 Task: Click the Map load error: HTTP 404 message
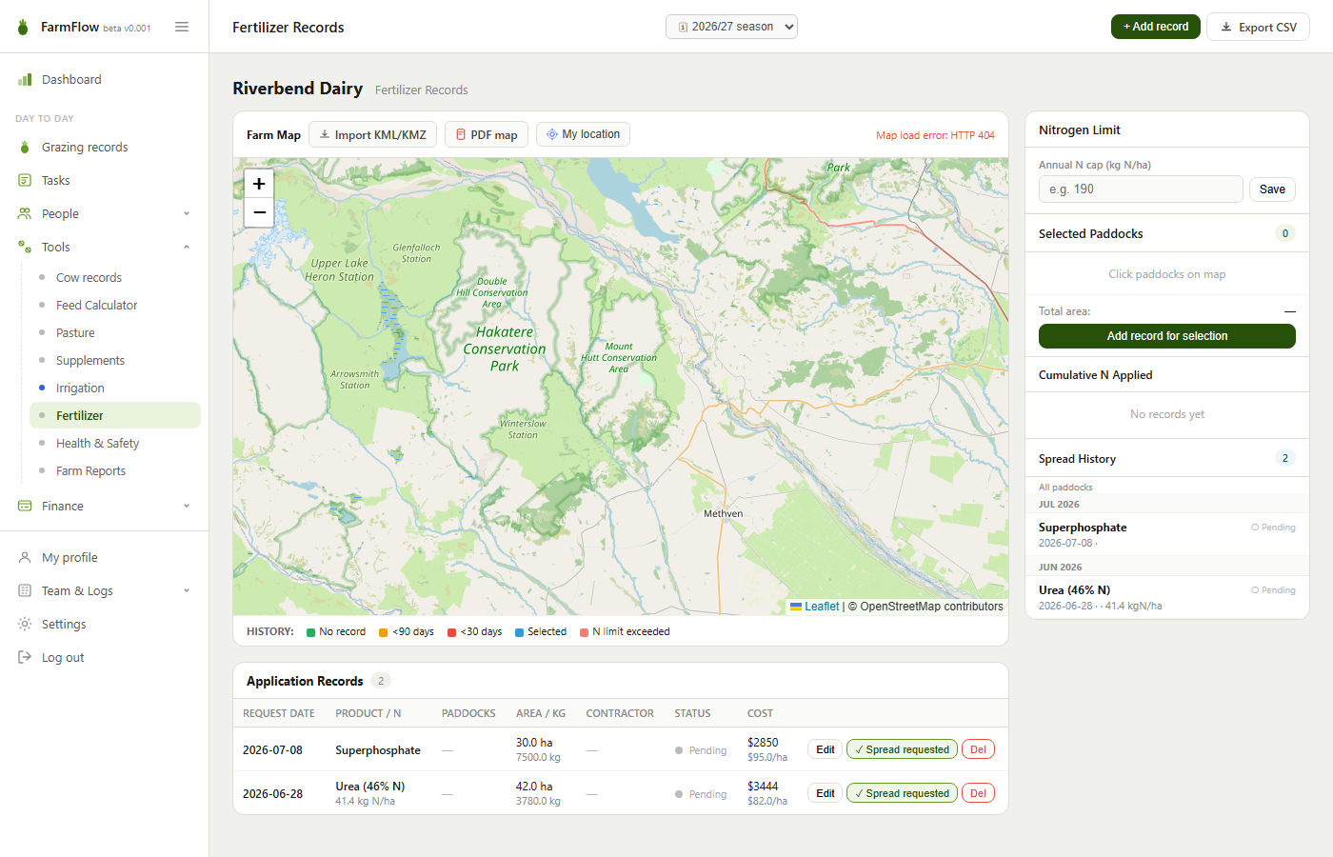[935, 135]
